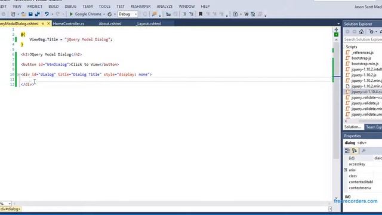Click the _references.js file icon
Image resolution: width=382 pixels, height=215 pixels.
[x=347, y=53]
